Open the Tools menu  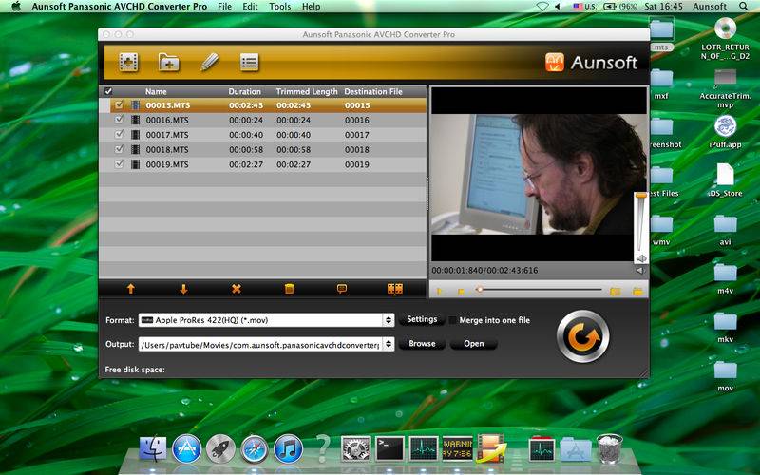[x=279, y=7]
